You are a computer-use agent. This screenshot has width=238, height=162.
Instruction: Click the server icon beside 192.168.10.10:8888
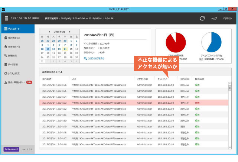point(6,18)
